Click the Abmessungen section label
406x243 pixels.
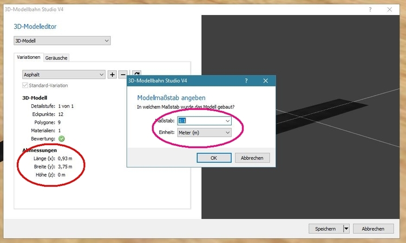click(x=40, y=150)
